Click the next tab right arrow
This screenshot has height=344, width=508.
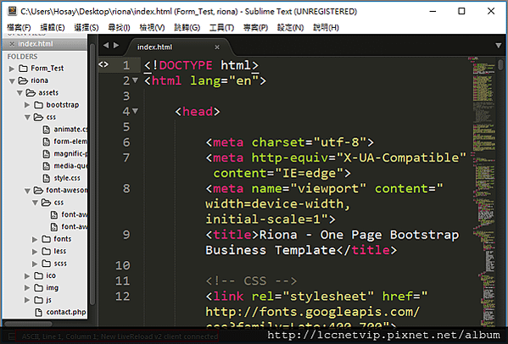[x=116, y=46]
